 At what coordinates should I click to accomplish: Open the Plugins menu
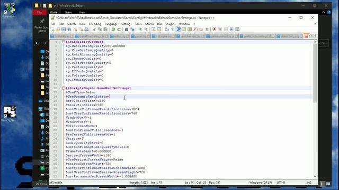pos(171,24)
